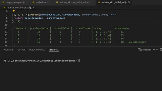Click currentIndex parameter in line 7
Image resolution: width=162 pixels, height=91 pixels.
point(90,15)
